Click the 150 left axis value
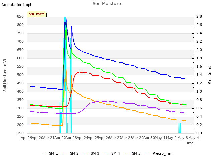The height and width of the screenshot is (160, 214). coord(20,133)
